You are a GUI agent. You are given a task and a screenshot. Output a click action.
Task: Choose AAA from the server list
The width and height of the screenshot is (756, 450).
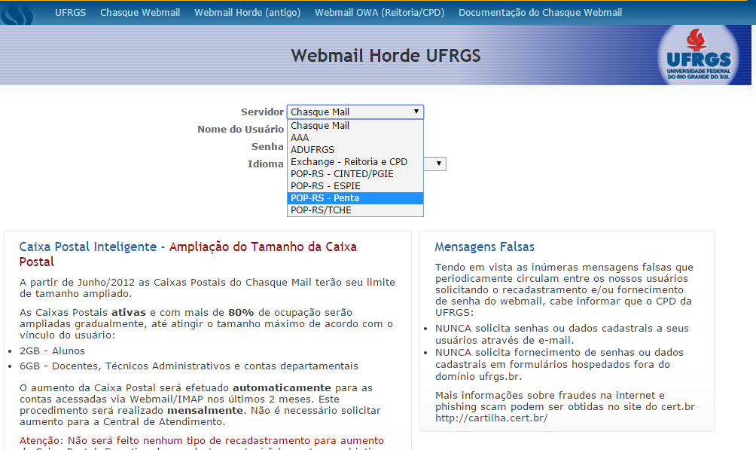click(x=355, y=138)
